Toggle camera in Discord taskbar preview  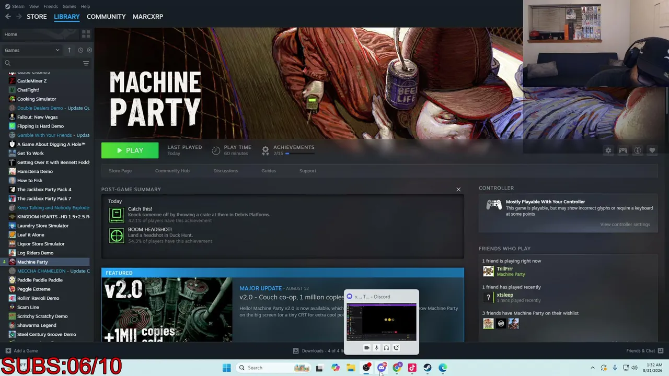click(367, 348)
